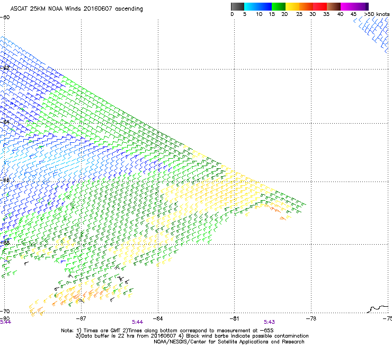Click the cyan-to-blue 5-15 knots legend segment
The image size is (392, 345).
[258, 6]
